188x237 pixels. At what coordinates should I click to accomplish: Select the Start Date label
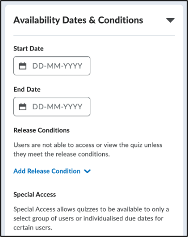28,48
